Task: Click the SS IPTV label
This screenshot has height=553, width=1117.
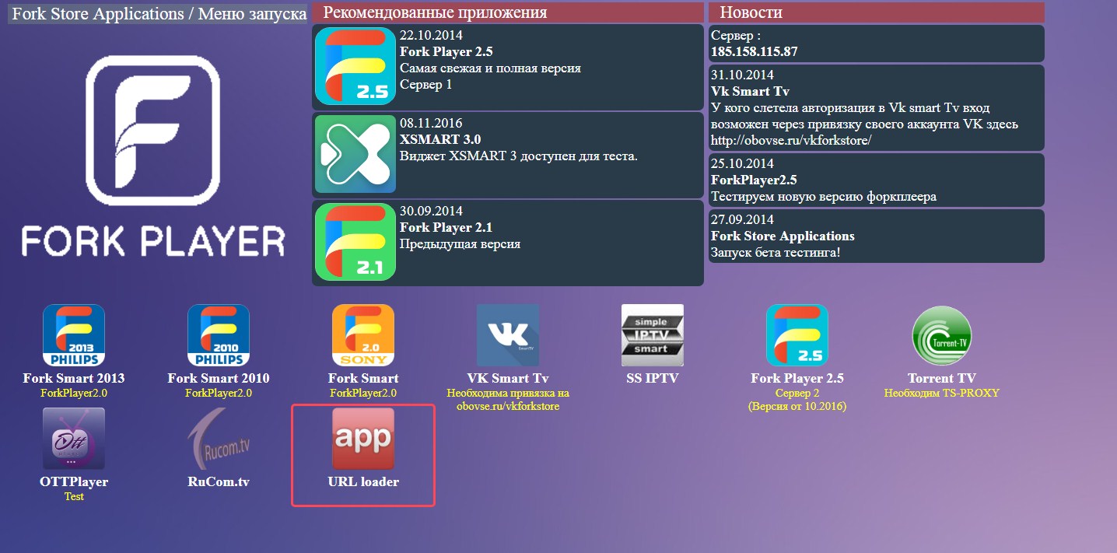Action: tap(653, 379)
